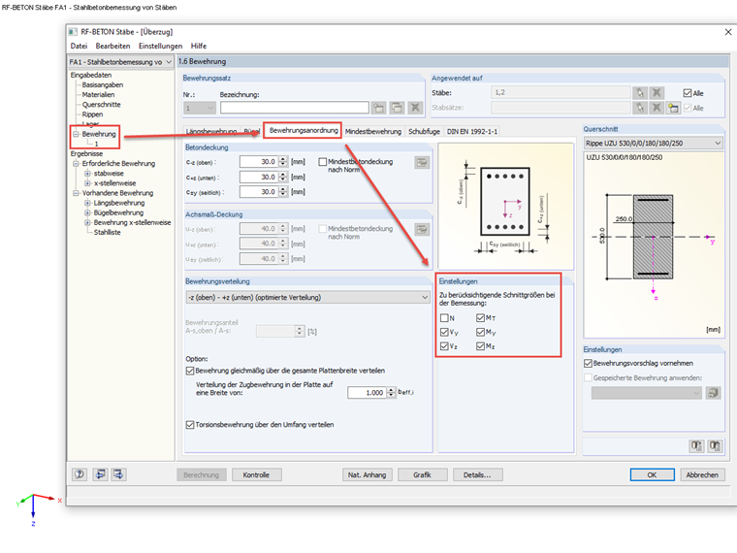Uncheck shear force Vy checkbox

[x=445, y=333]
